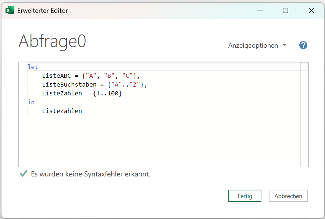325x219 pixels.
Task: Click the 'in' keyword in the code
Action: [31, 102]
